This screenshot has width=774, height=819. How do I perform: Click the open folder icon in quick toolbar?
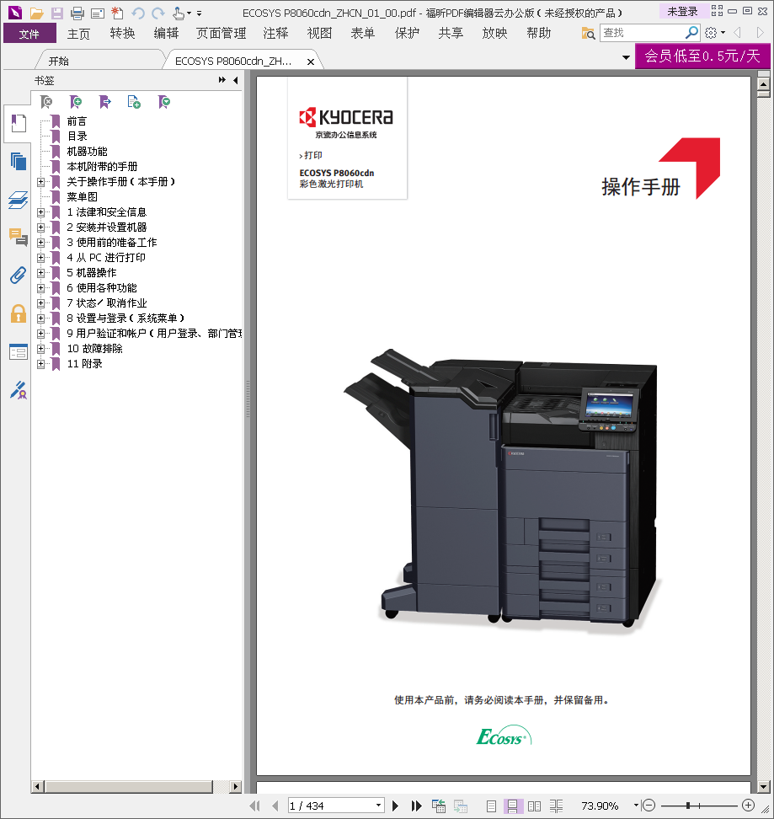click(x=36, y=13)
